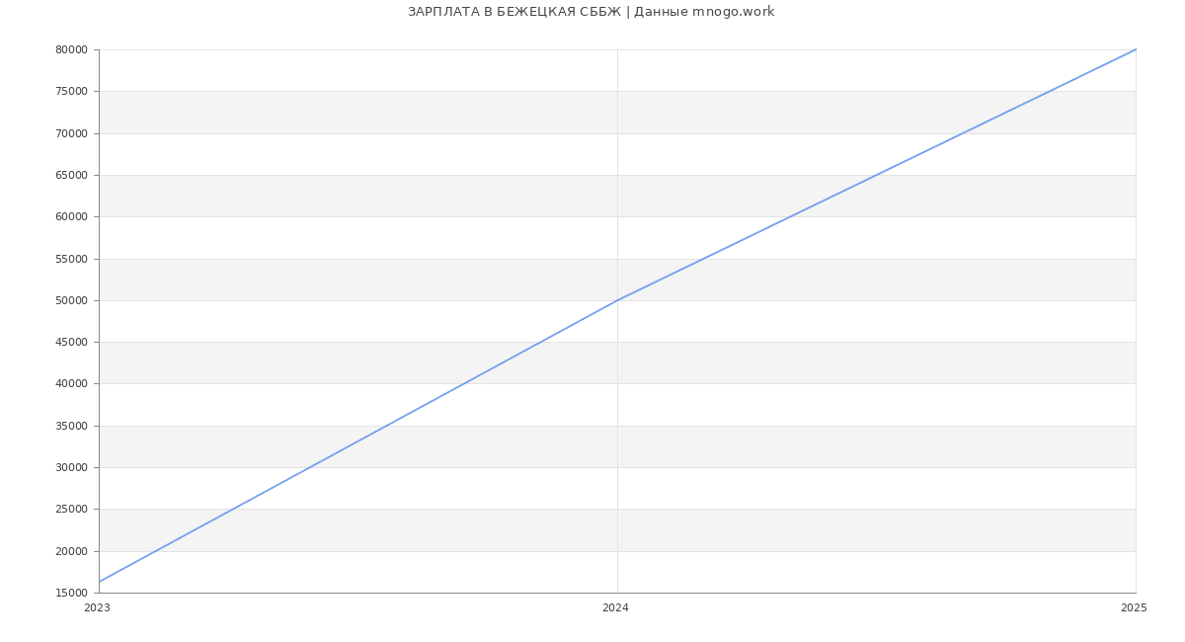
Task: Click the 65000 y-axis label
Action: [x=71, y=176]
